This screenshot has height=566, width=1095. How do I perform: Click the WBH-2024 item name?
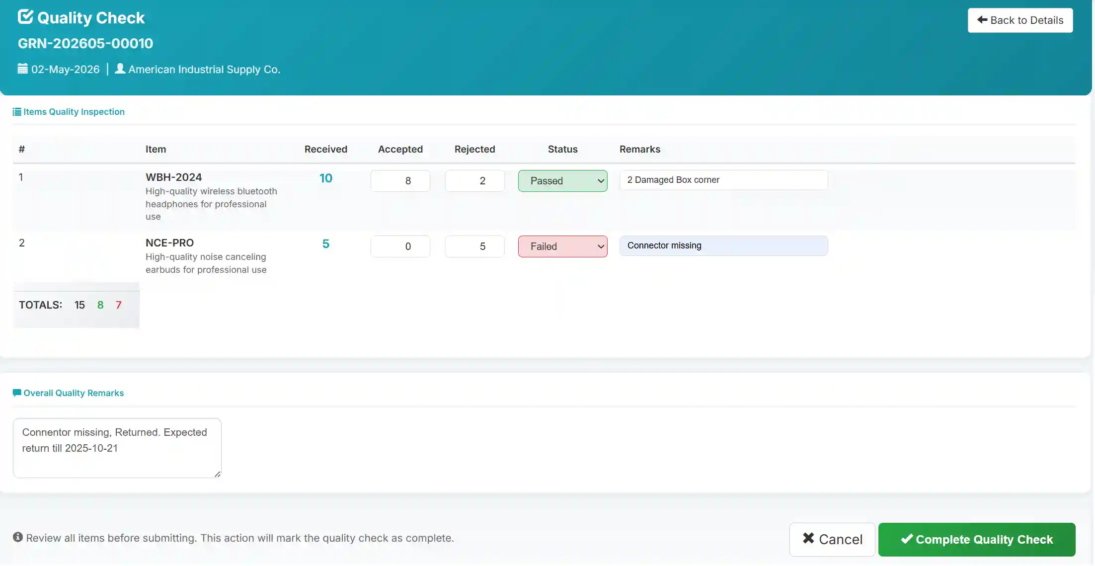[173, 177]
